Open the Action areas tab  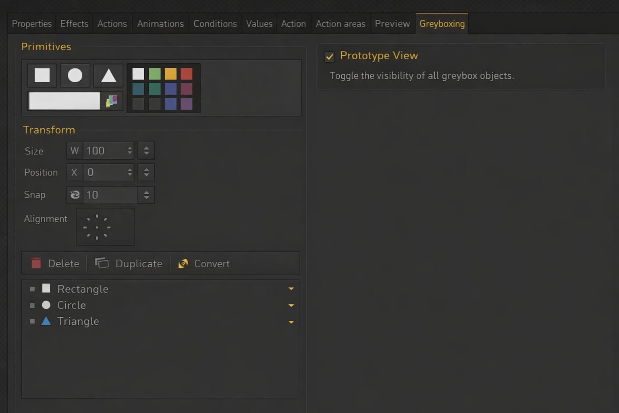point(340,24)
